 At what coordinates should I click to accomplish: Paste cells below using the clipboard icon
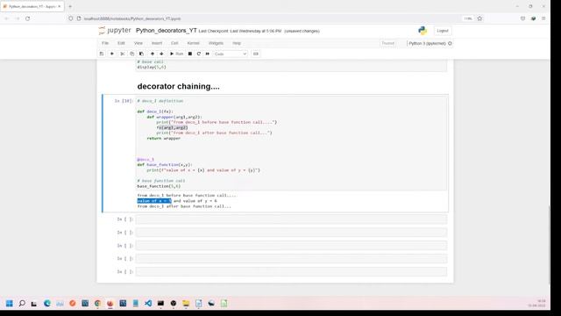pos(142,54)
